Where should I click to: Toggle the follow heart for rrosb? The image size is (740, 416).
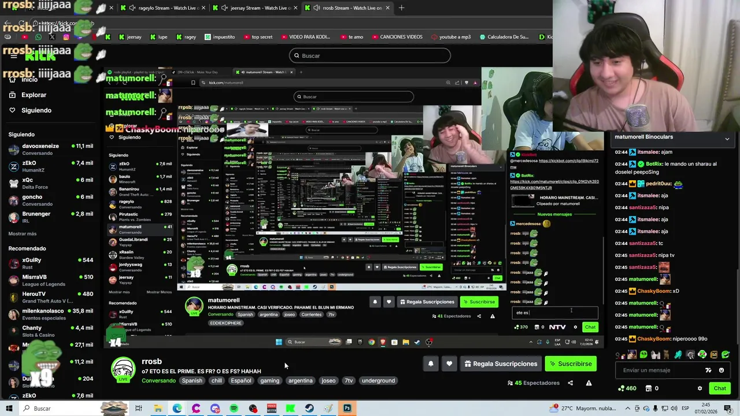449,363
